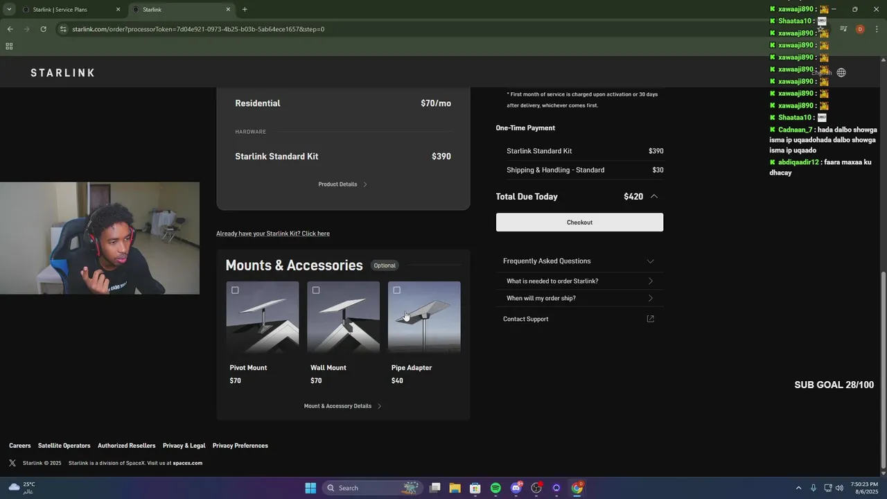
Task: Visit the spacex.com link
Action: tap(187, 463)
